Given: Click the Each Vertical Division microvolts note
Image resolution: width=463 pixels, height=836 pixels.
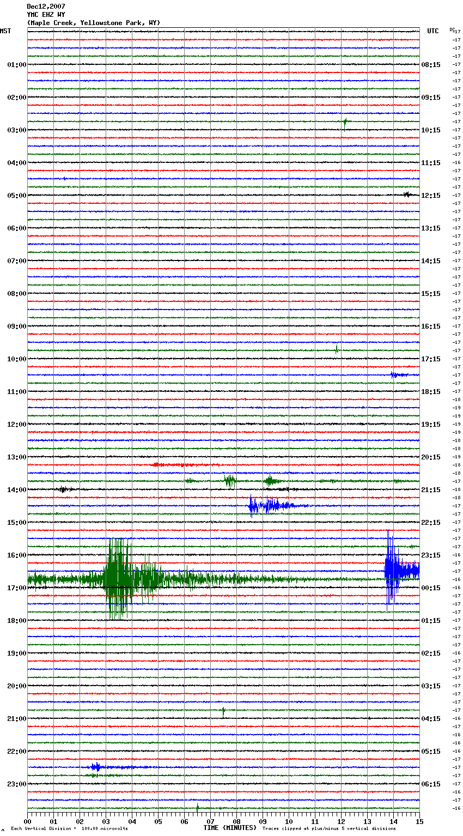Looking at the screenshot, I should pyautogui.click(x=69, y=828).
